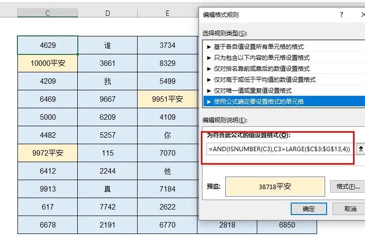This screenshot has height=235, width=365.
Task: Click the yellow preview swatch showing 38718平安
Action: pyautogui.click(x=275, y=186)
